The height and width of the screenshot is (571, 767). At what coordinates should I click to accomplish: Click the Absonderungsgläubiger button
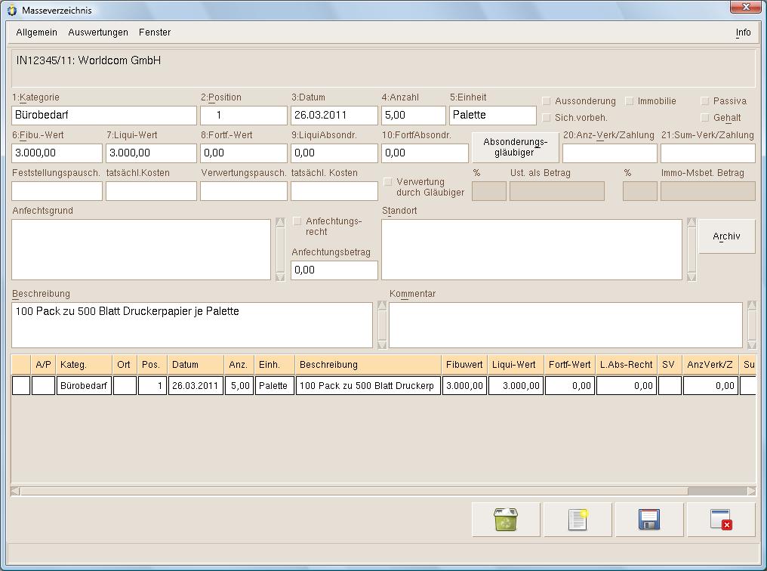[515, 147]
